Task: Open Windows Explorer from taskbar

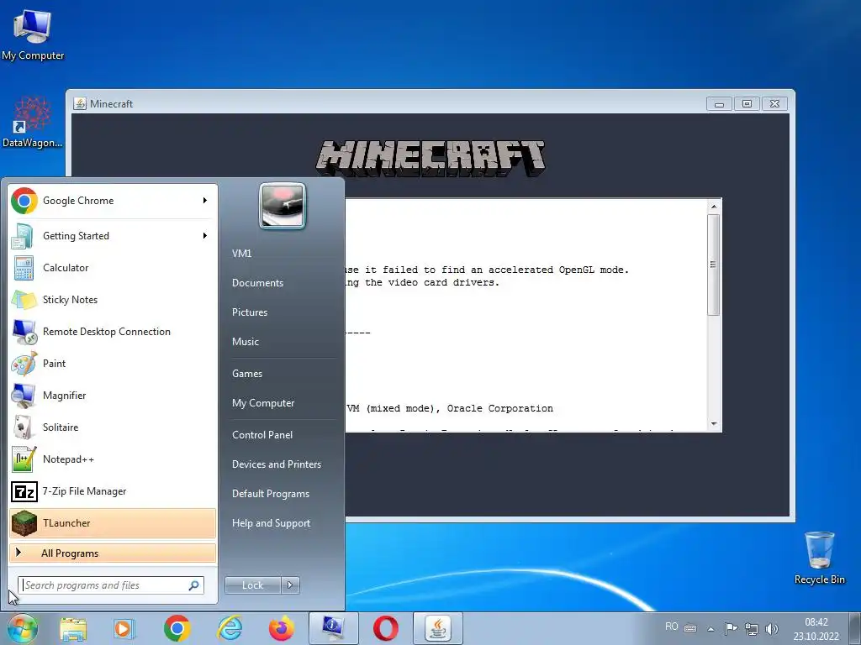Action: pyautogui.click(x=73, y=628)
